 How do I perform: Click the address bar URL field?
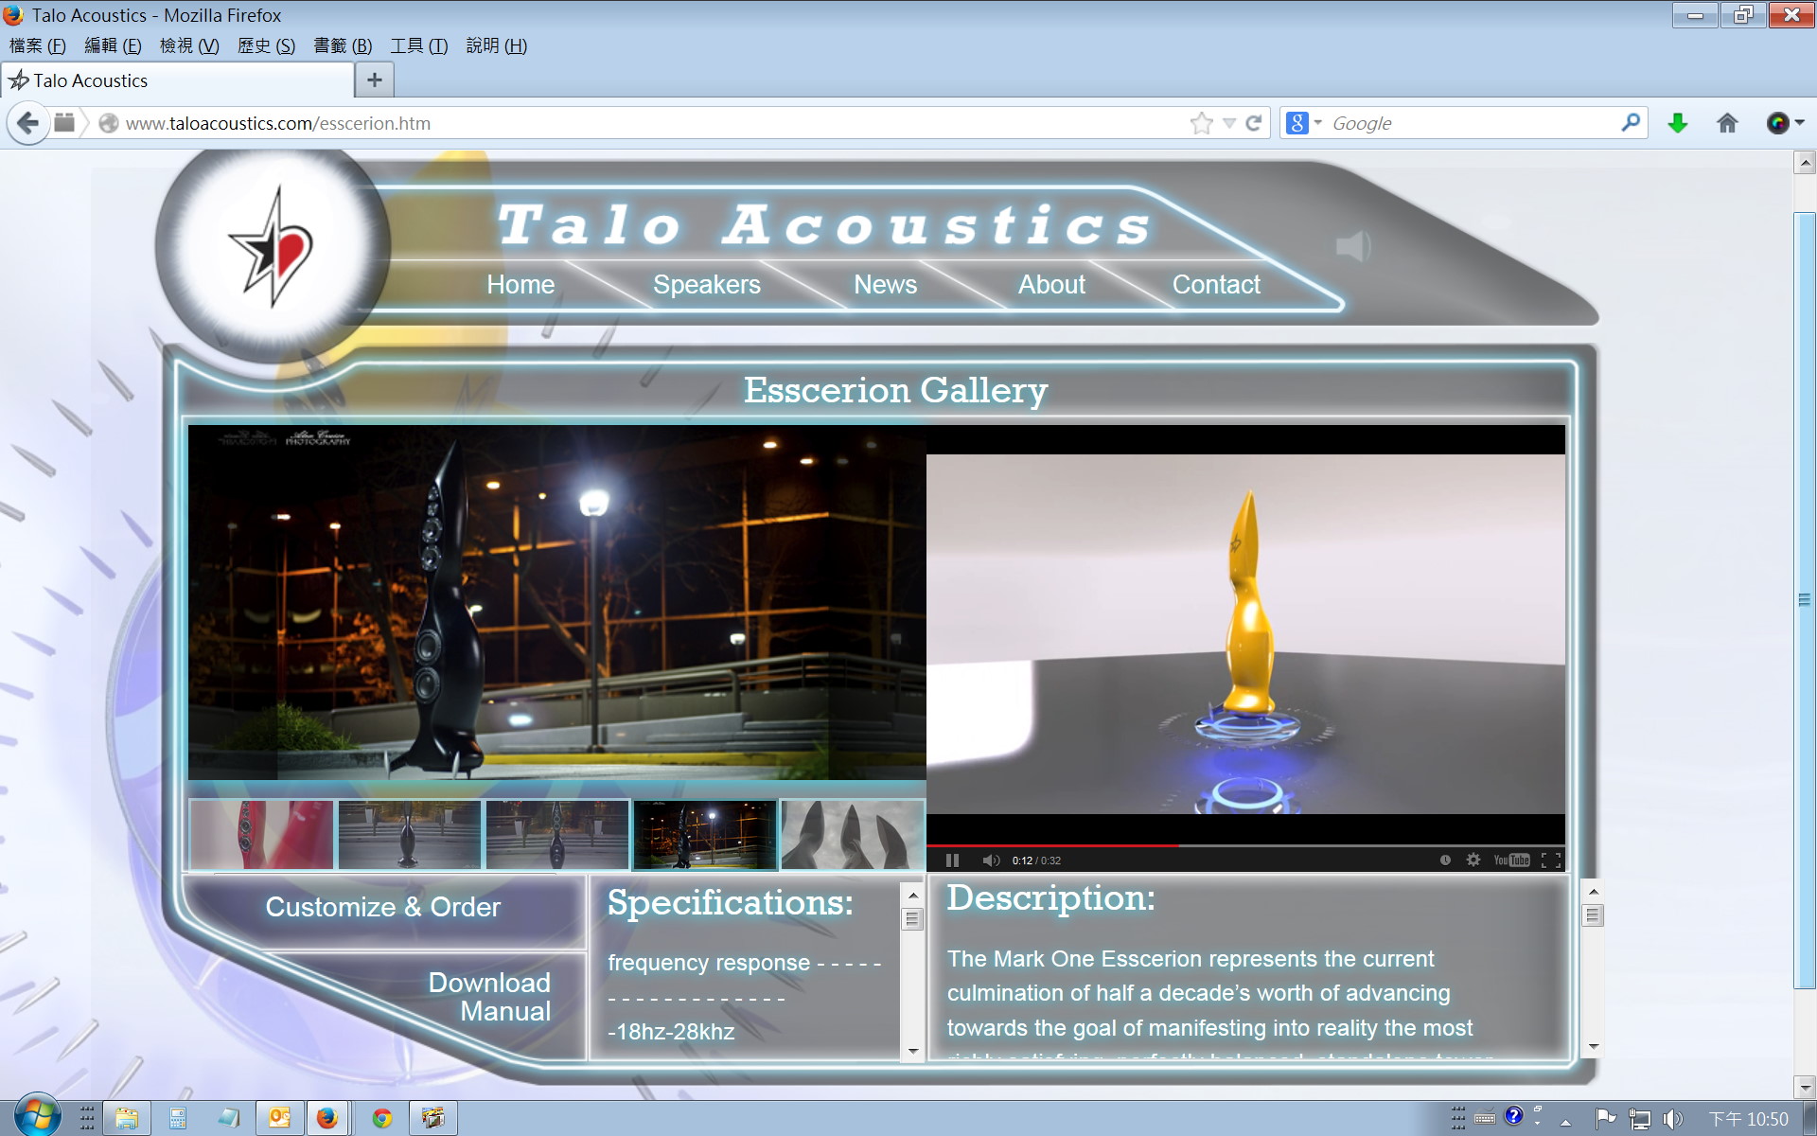pyautogui.click(x=653, y=123)
